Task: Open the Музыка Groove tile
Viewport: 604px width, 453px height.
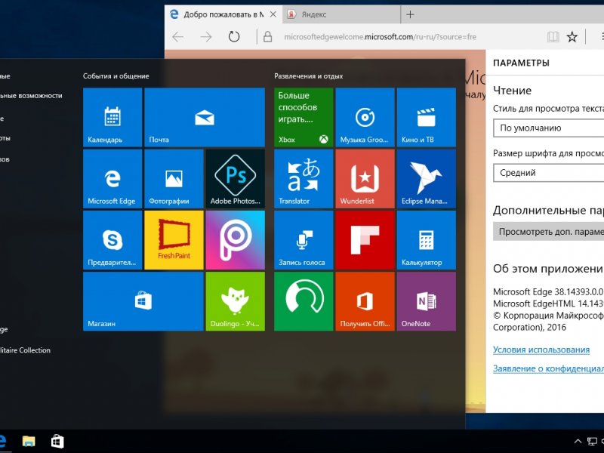Action: [365, 117]
